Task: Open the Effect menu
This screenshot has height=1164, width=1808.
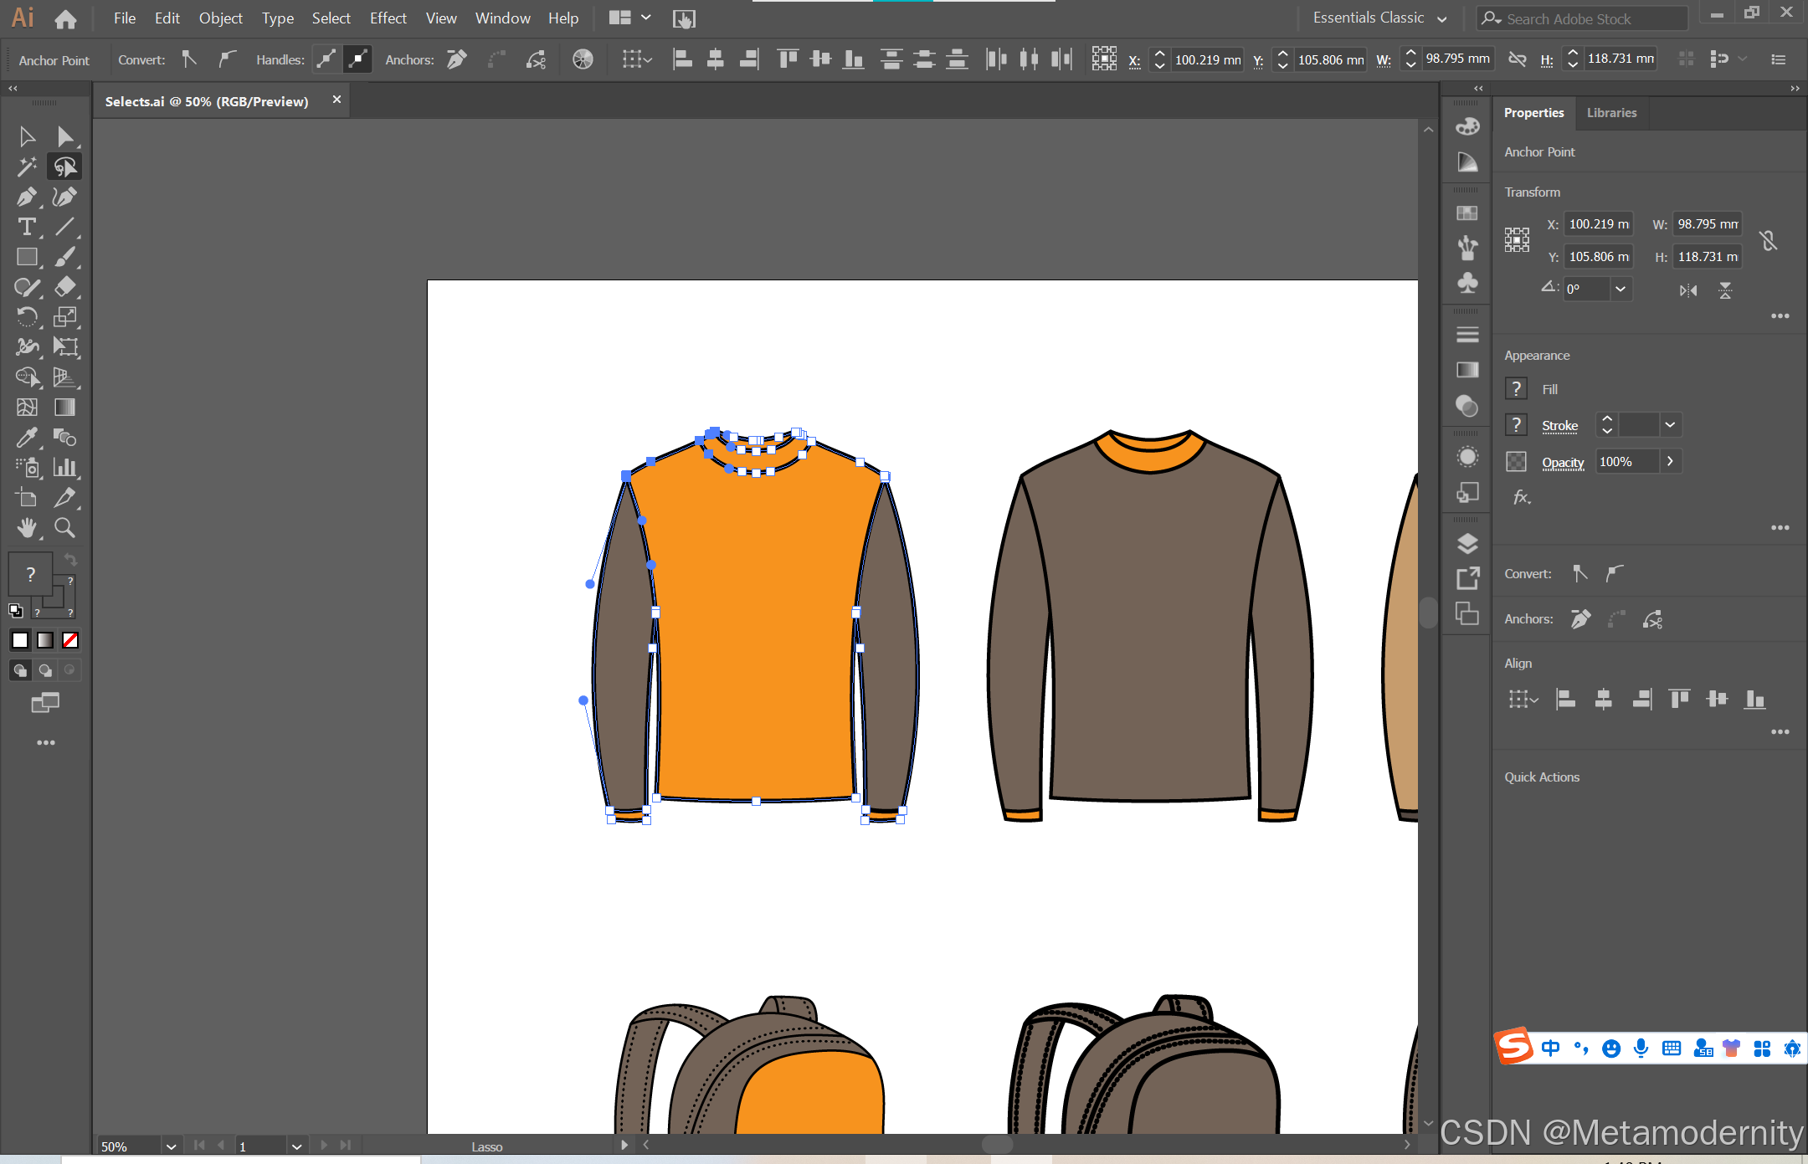Action: tap(388, 18)
